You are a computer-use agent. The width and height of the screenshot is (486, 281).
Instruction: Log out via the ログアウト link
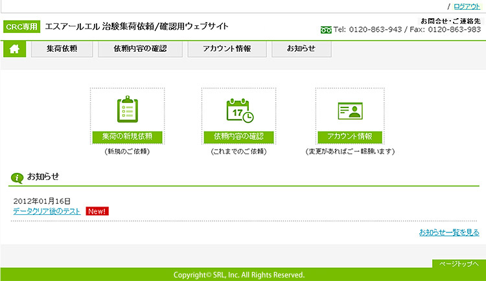pos(467,6)
